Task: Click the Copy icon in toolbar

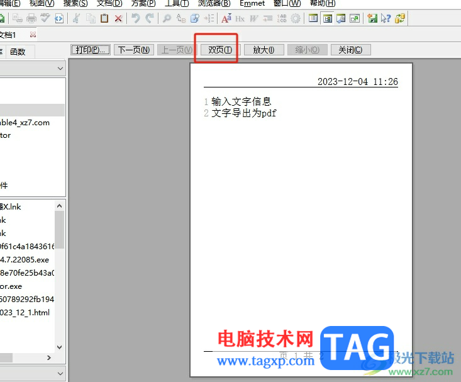Action: pyautogui.click(x=91, y=18)
